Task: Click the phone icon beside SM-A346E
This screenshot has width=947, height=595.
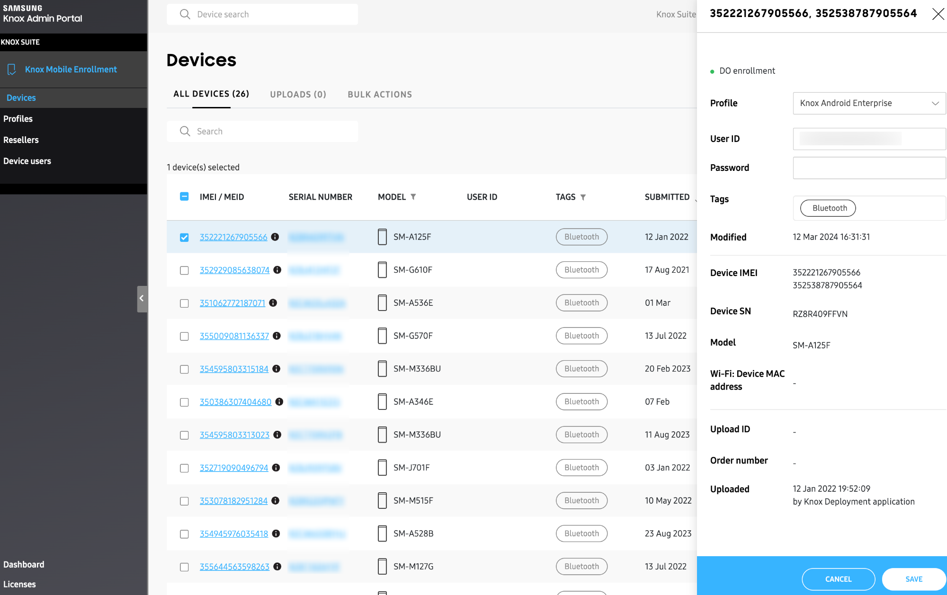Action: [382, 402]
